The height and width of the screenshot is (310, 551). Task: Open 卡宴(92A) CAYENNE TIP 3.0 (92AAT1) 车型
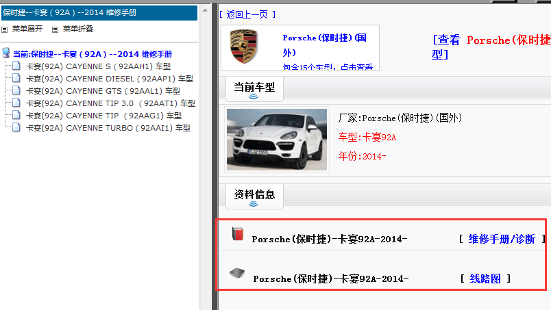tap(111, 103)
